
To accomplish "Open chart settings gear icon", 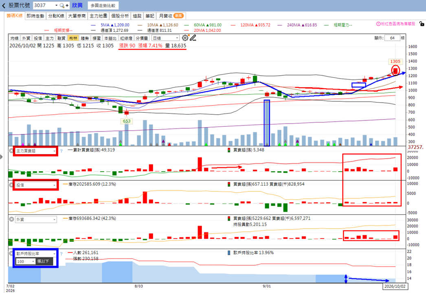I will coord(185,38).
